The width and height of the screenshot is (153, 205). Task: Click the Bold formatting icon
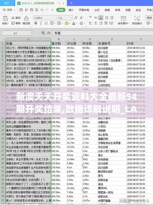[x=36, y=23]
